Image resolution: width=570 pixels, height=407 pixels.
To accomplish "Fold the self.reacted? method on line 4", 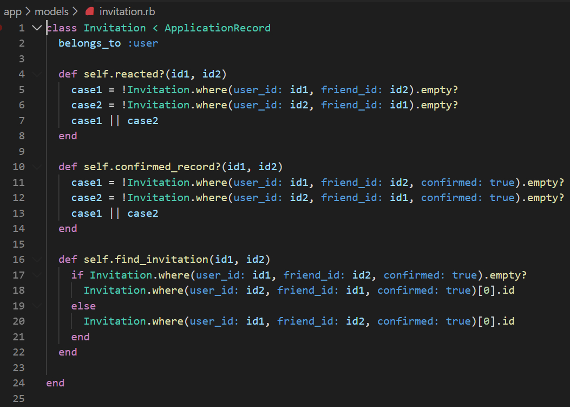I will click(x=37, y=74).
